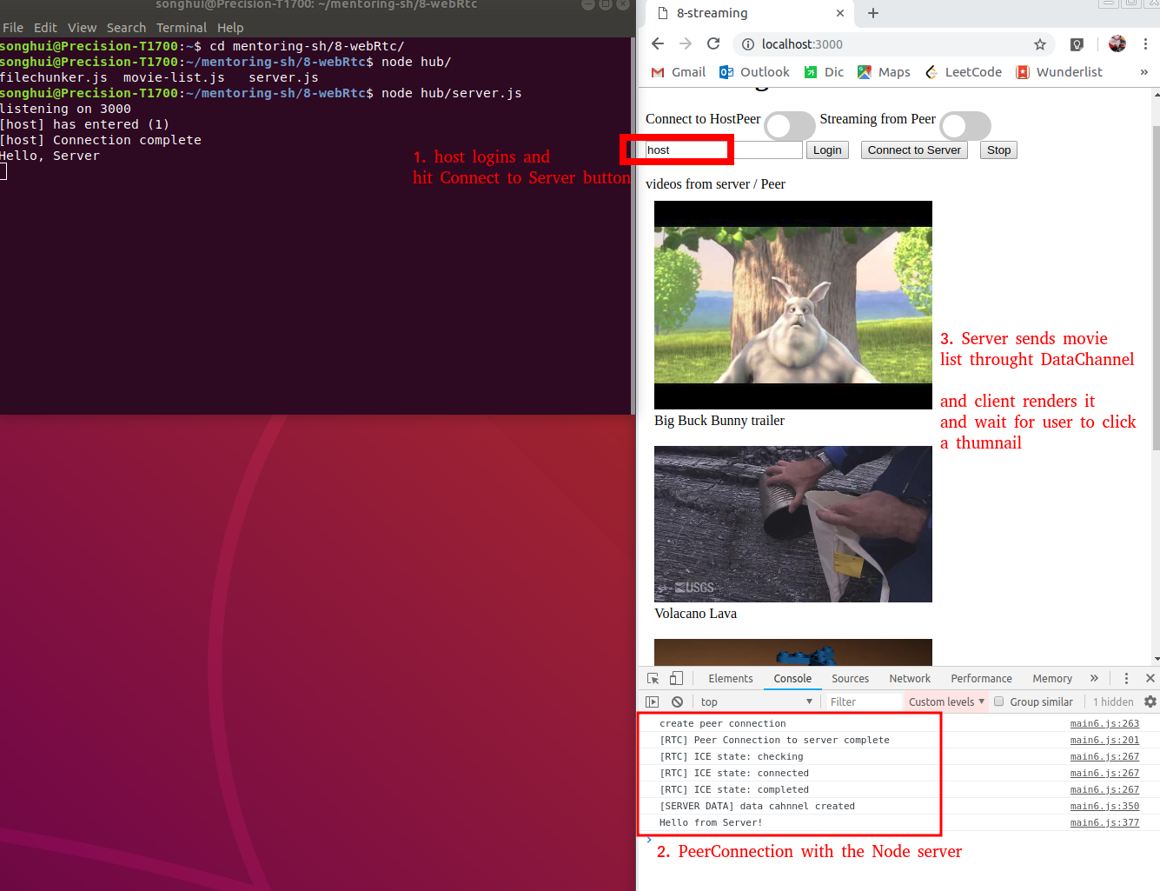Switch to Performance tab in DevTools

(981, 679)
